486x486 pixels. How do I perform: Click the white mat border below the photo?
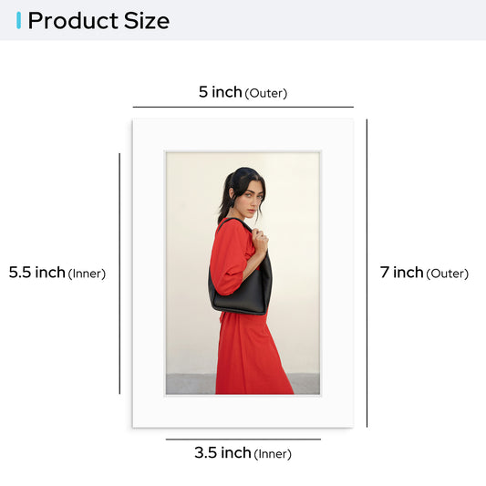(x=243, y=411)
